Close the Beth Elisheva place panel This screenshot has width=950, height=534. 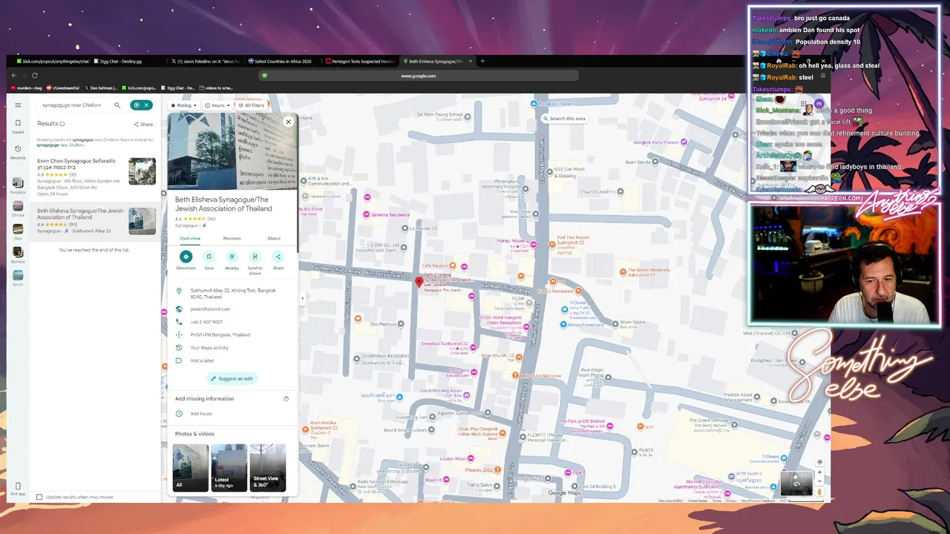coord(289,122)
